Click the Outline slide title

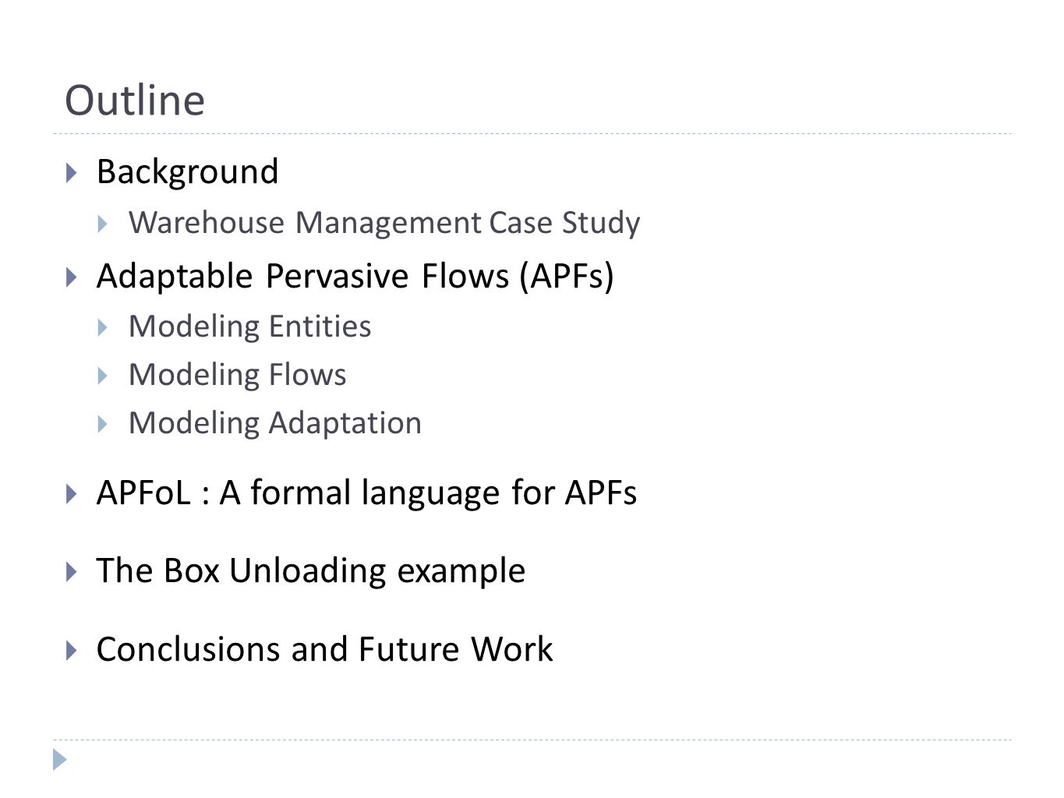click(135, 101)
